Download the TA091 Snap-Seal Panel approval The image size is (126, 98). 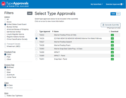(x=112, y=59)
